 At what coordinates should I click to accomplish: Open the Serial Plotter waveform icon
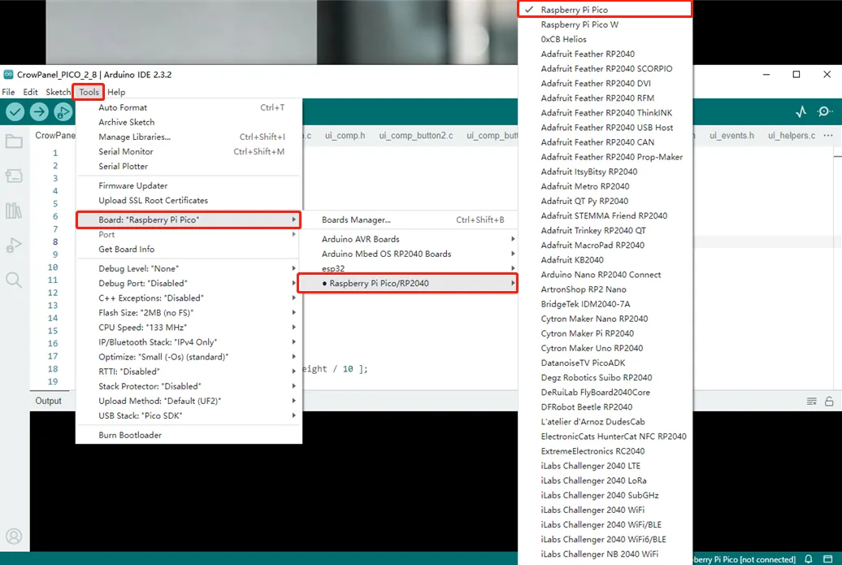[x=801, y=111]
